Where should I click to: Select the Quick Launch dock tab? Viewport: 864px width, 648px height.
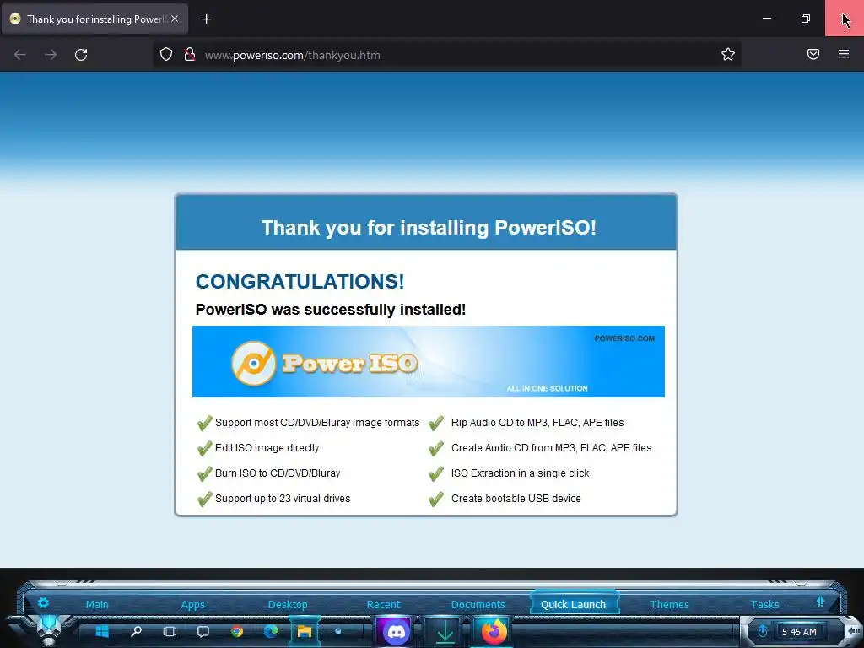(573, 604)
